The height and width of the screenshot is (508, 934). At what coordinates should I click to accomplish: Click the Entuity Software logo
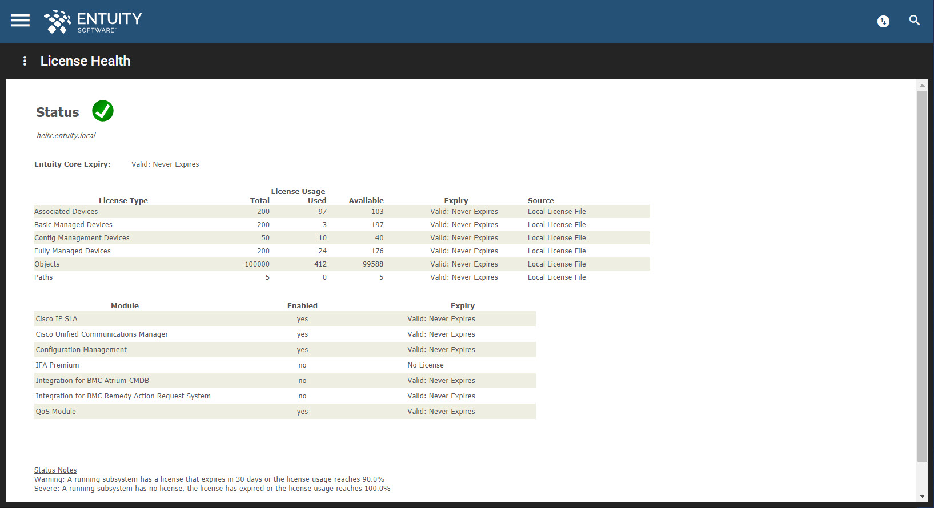[93, 22]
